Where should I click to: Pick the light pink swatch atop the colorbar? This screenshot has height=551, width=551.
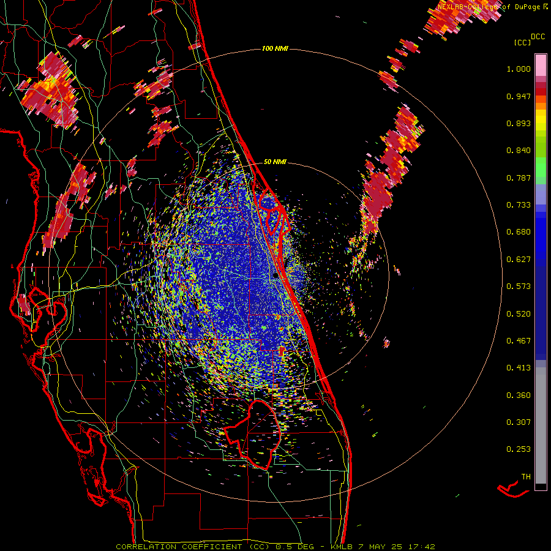[x=541, y=65]
